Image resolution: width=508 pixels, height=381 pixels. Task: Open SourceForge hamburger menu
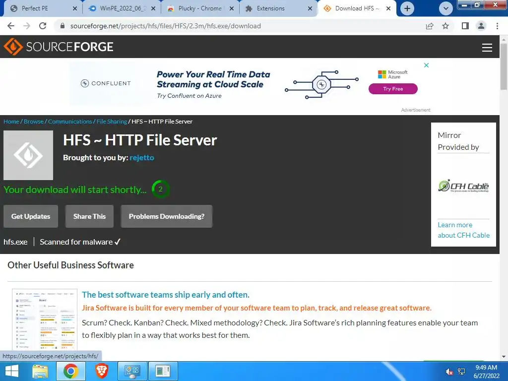487,47
